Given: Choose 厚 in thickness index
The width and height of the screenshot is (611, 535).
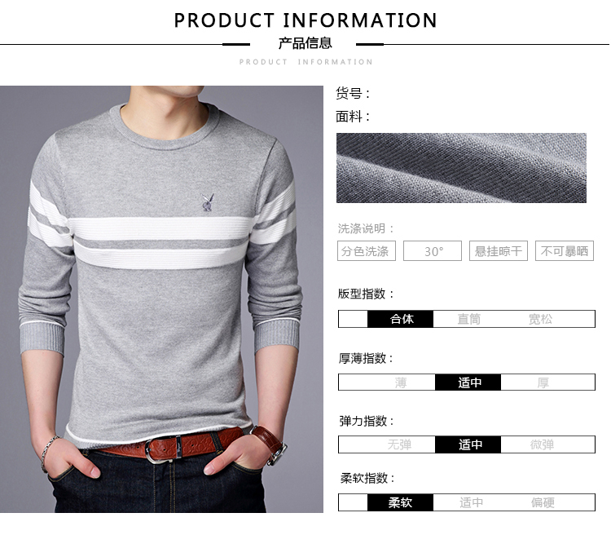Looking at the screenshot, I should 543,382.
